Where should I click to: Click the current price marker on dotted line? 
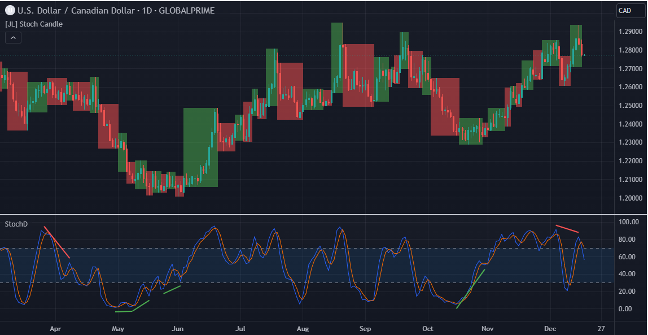click(x=584, y=55)
